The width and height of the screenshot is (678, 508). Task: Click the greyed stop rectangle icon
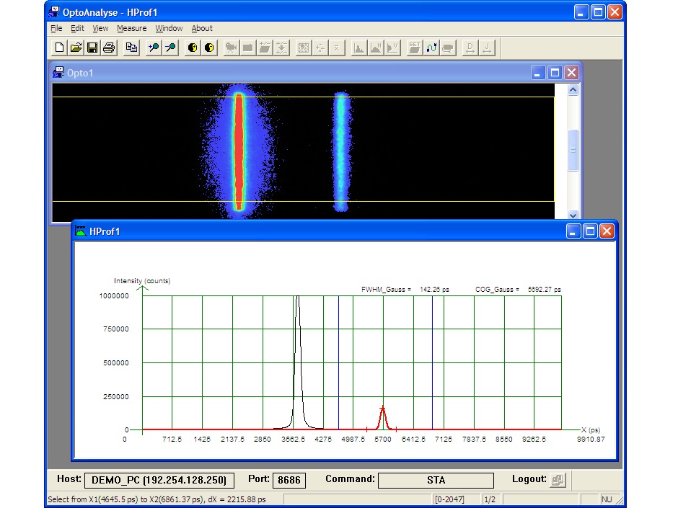248,48
